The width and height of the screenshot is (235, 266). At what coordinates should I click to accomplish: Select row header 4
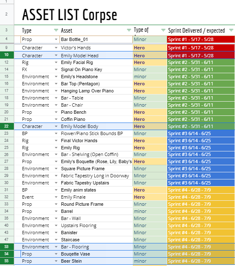[7, 39]
